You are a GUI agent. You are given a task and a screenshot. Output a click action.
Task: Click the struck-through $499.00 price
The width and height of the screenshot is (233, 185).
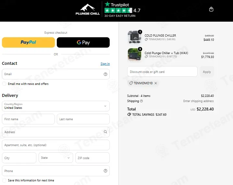tap(209, 36)
